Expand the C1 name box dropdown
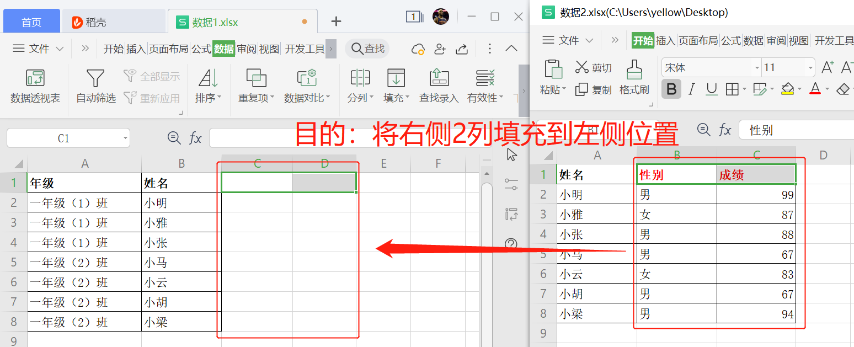Viewport: 854px width, 347px height. 126,138
